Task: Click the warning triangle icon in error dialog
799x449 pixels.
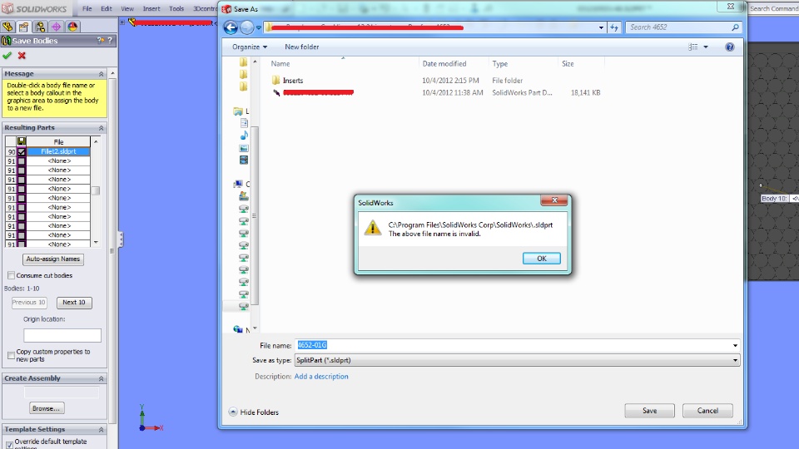Action: click(373, 228)
